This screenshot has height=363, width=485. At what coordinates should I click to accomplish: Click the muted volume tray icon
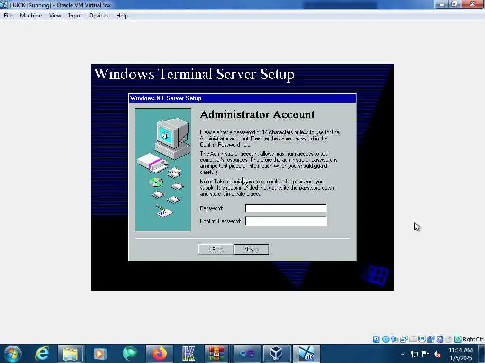click(437, 354)
